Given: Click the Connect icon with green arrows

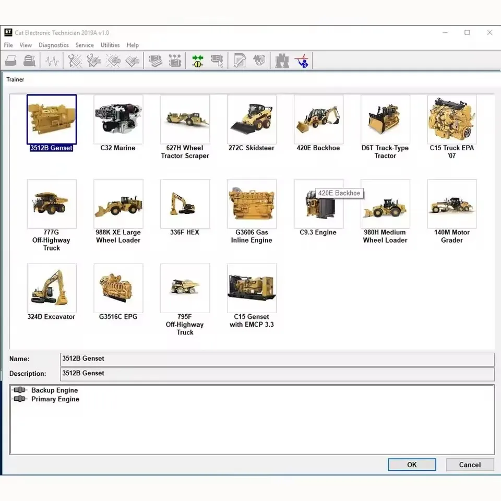Looking at the screenshot, I should pyautogui.click(x=197, y=61).
